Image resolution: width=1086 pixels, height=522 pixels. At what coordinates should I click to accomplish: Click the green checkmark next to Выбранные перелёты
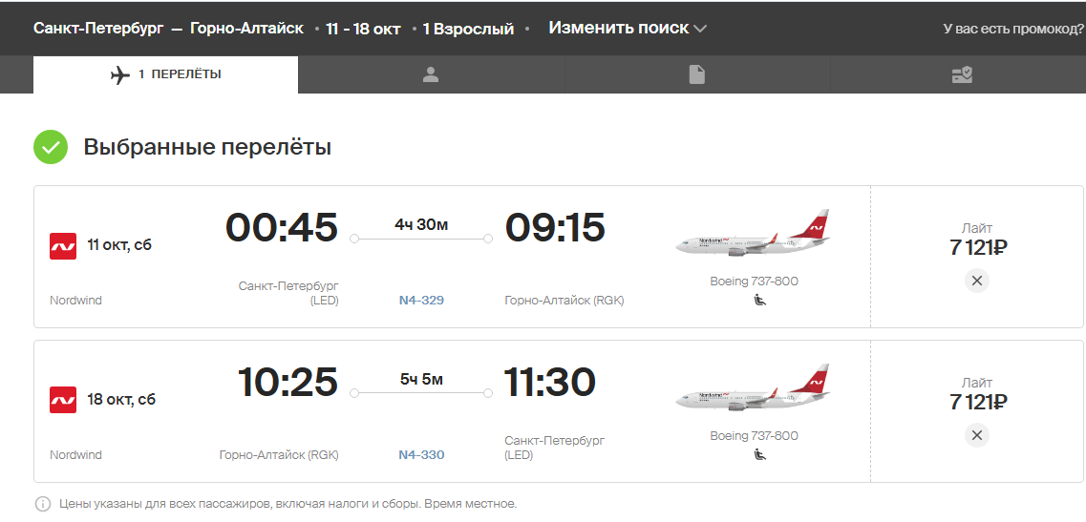51,147
